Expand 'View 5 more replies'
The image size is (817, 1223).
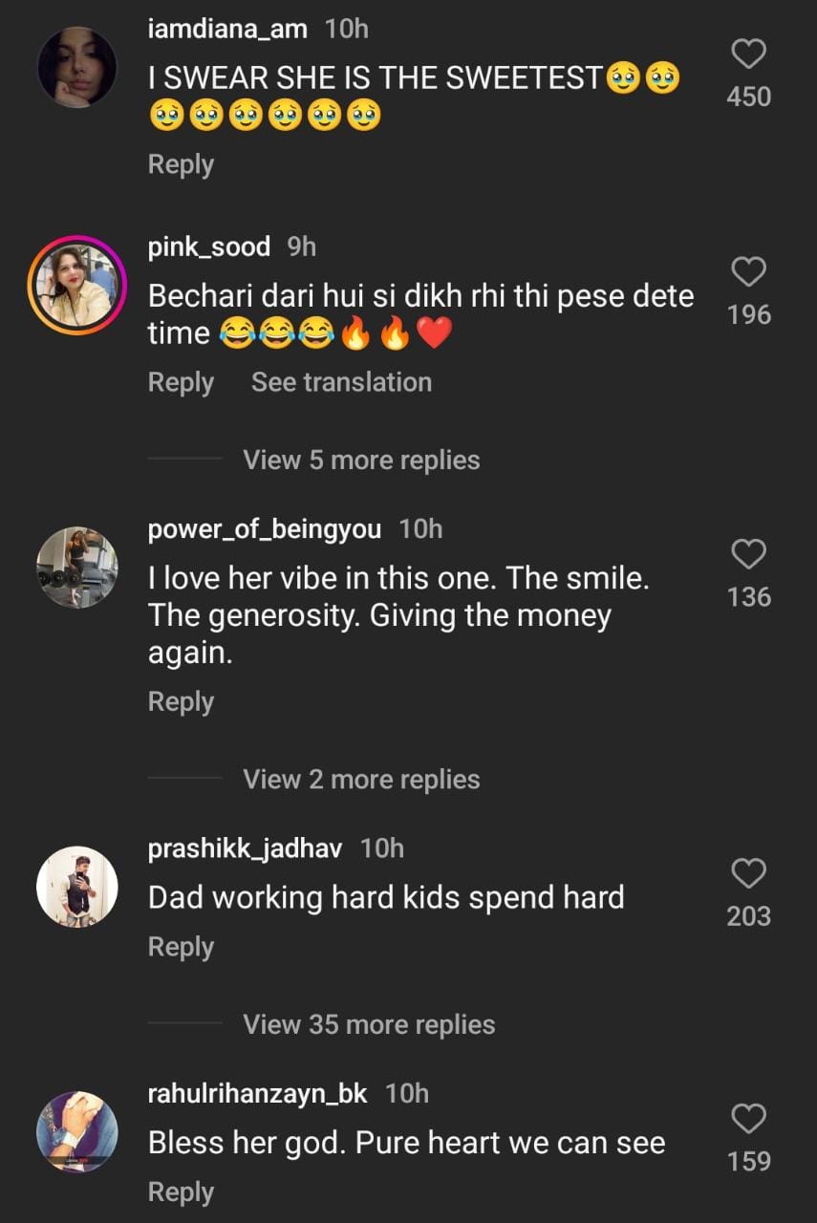(361, 460)
